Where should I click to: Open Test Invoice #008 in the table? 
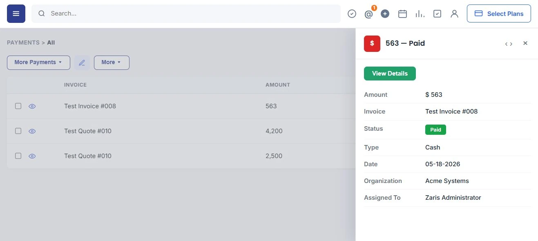coord(90,106)
